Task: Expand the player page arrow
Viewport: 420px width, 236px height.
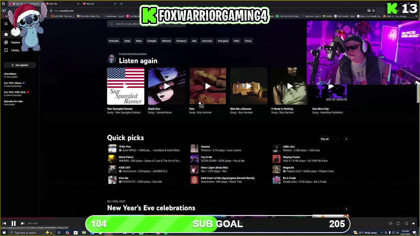Action: point(413,224)
